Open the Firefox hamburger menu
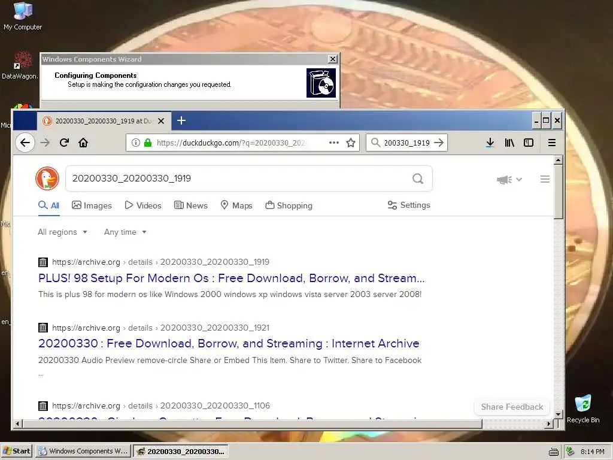Viewport: 613px width, 460px height. [551, 143]
